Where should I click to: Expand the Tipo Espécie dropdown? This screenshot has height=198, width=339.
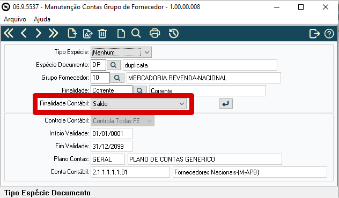(147, 52)
